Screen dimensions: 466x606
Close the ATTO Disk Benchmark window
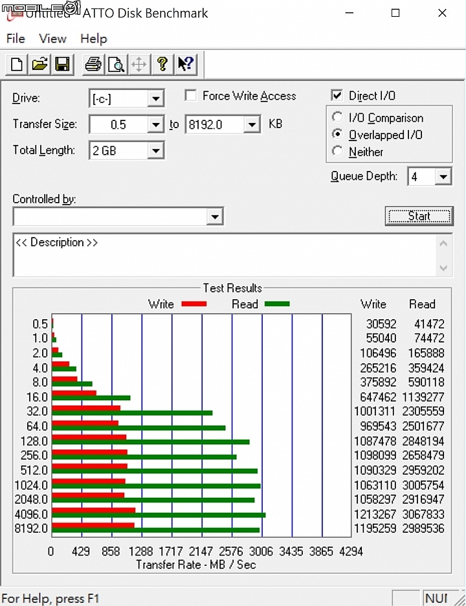[442, 13]
